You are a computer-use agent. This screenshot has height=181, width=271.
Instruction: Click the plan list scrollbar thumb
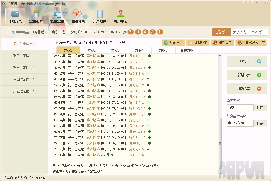point(220,143)
